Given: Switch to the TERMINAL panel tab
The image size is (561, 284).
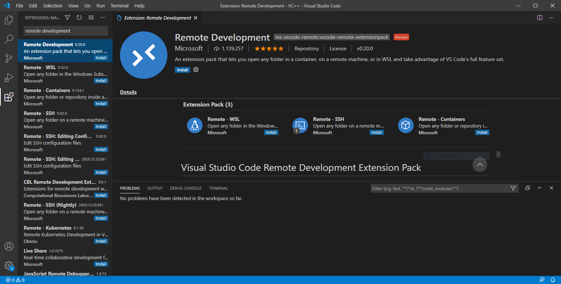Looking at the screenshot, I should pyautogui.click(x=218, y=188).
